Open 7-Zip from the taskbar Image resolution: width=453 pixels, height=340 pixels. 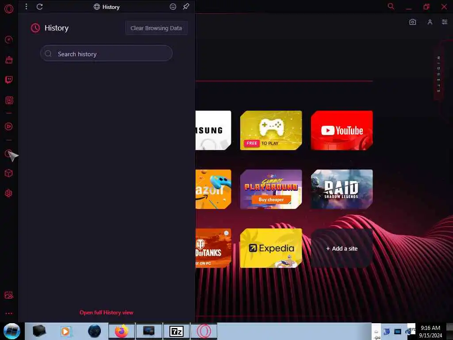177,331
